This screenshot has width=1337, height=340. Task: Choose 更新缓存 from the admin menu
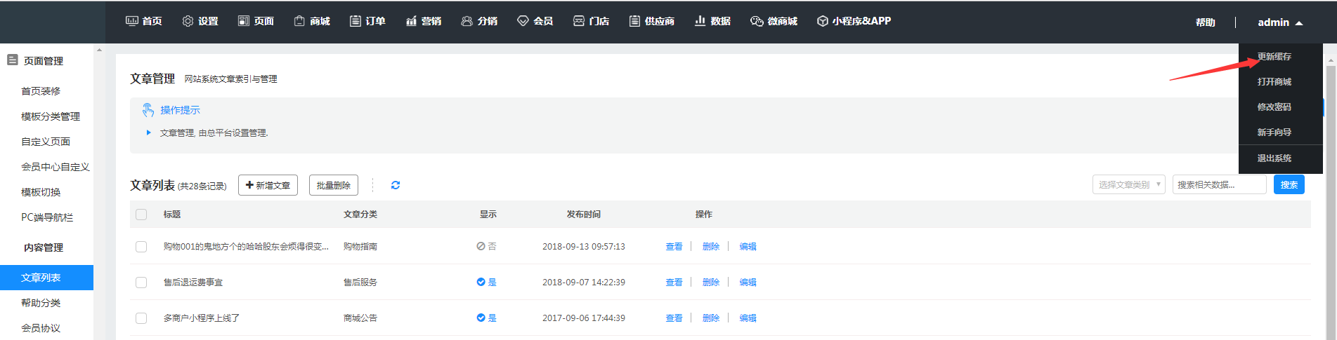(x=1274, y=57)
